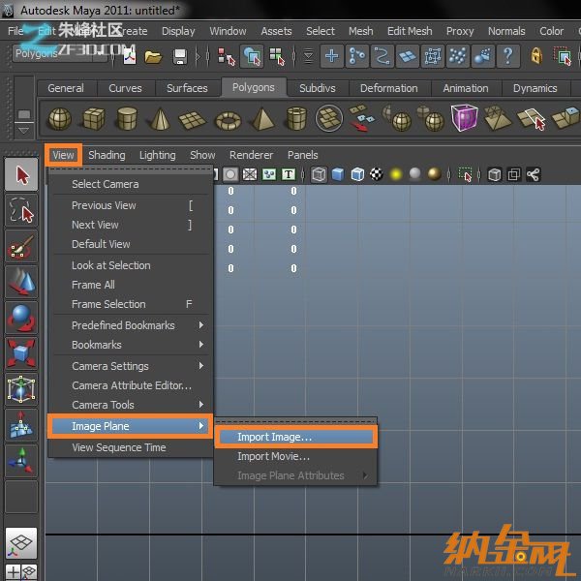Viewport: 581px width, 581px height.
Task: Select the arrow Select tool
Action: (21, 175)
